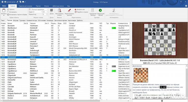Click the Редактировать данные pencil icon
188x102 pixels.
69,10
